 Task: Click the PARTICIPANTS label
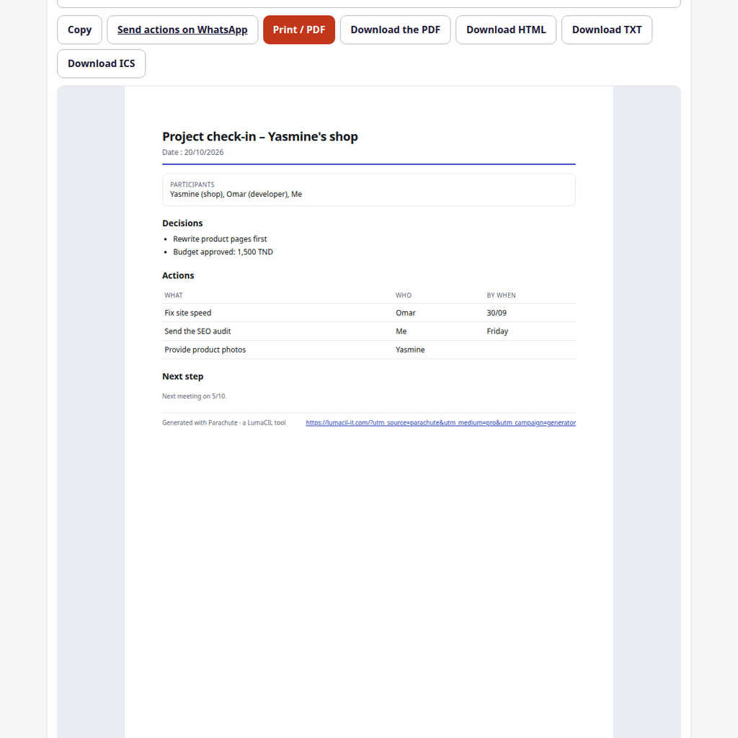pos(192,184)
